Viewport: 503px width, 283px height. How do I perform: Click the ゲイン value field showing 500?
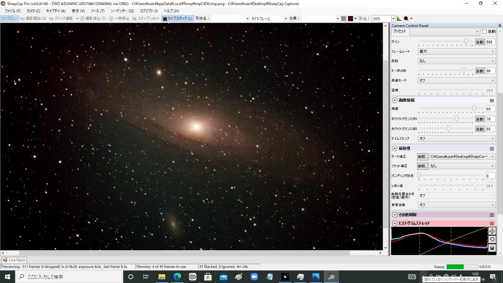(x=490, y=42)
